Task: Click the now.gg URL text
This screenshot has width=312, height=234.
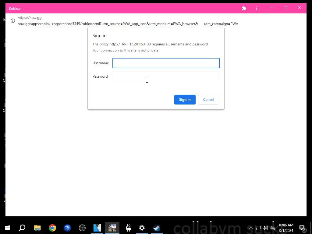Action: coord(30,17)
